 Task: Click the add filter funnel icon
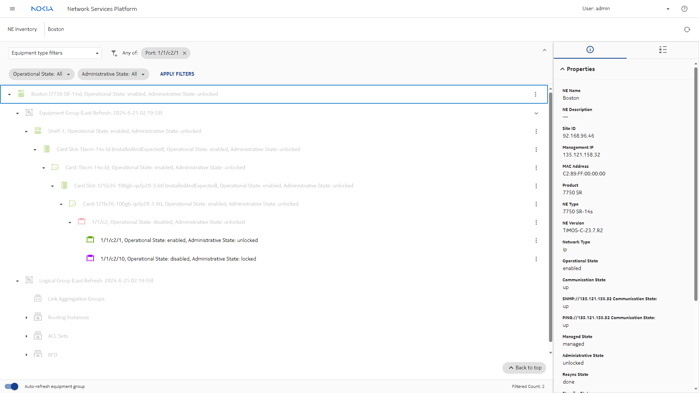pyautogui.click(x=114, y=53)
